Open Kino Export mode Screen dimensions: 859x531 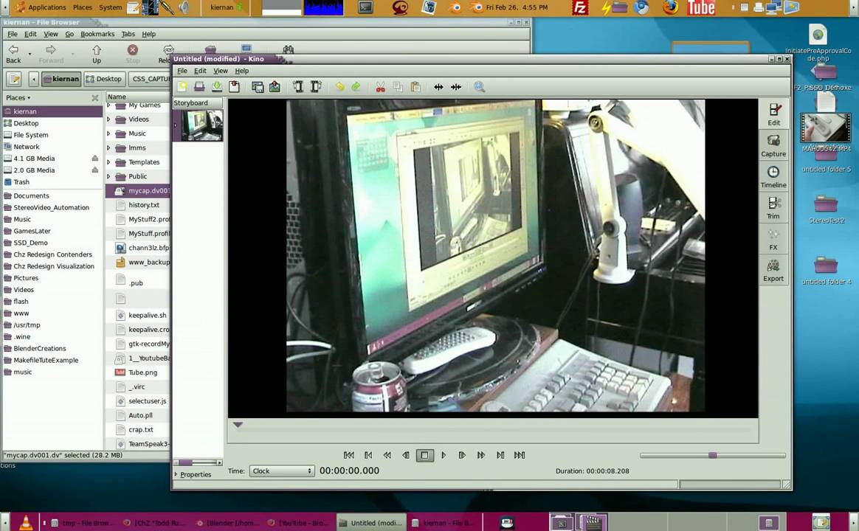(x=773, y=271)
